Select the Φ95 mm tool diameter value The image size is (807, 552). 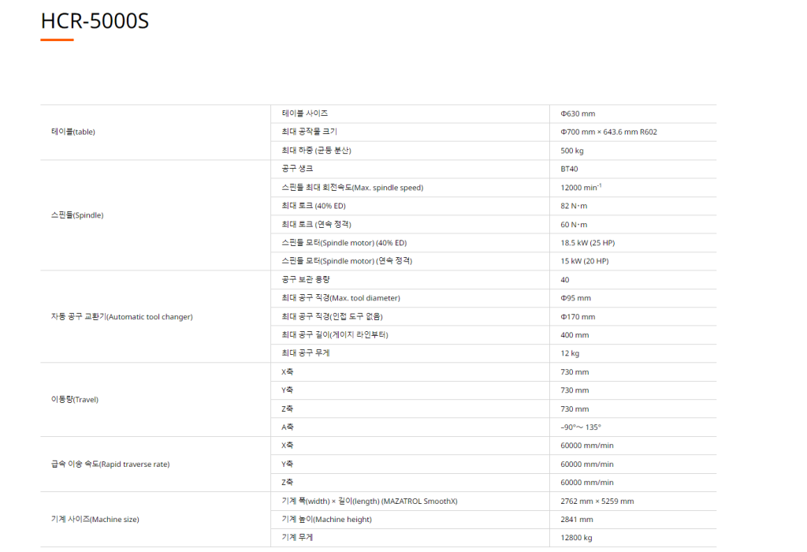[575, 298]
